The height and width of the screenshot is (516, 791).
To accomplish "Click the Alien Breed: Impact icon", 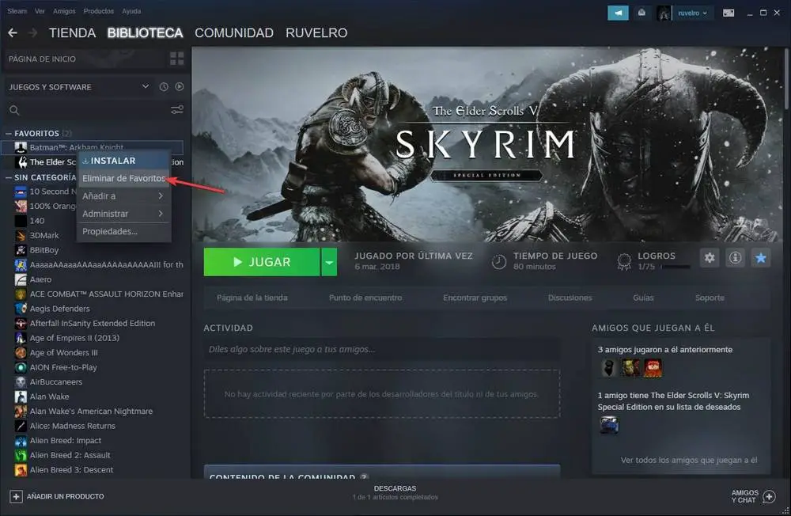I will click(21, 440).
